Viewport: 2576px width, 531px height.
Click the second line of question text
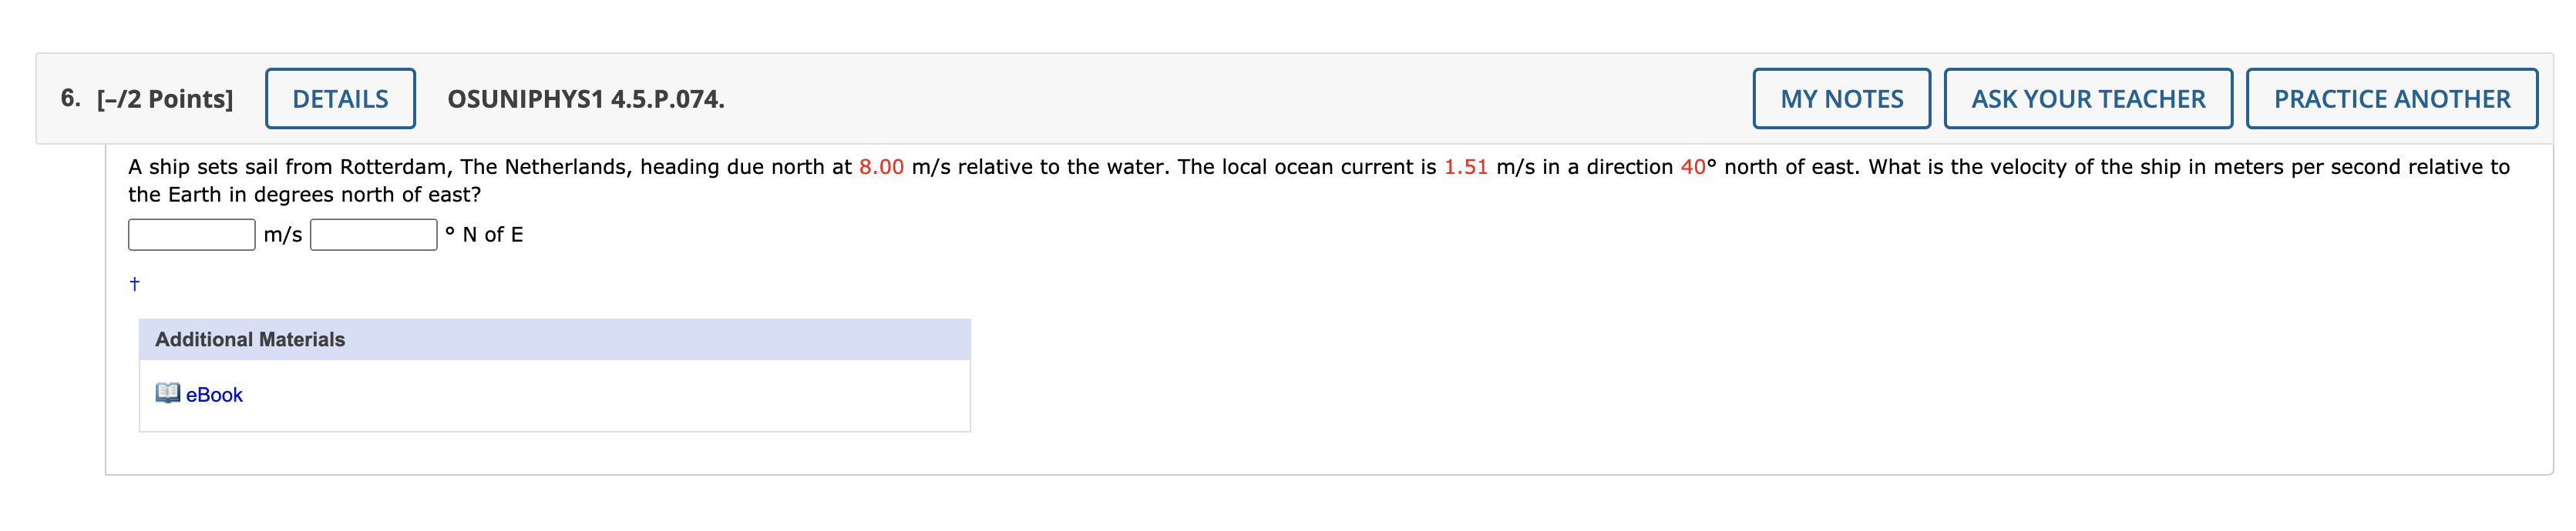tap(305, 195)
